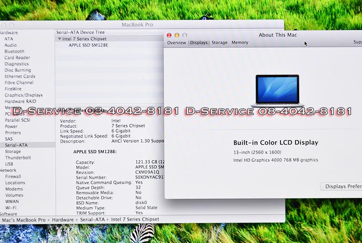
Task: Switch to the Displays tab
Action: tap(199, 43)
